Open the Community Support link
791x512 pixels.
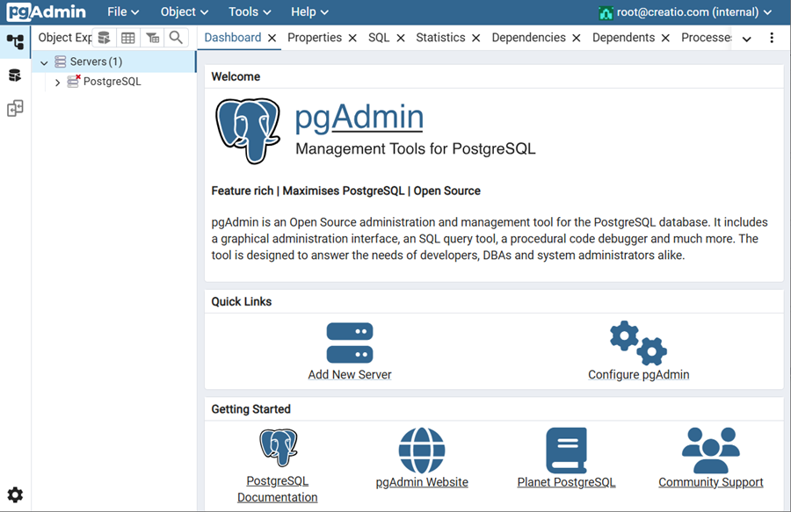click(710, 482)
